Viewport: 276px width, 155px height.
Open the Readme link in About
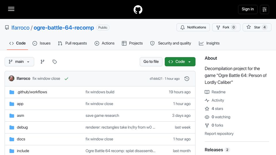(x=215, y=92)
